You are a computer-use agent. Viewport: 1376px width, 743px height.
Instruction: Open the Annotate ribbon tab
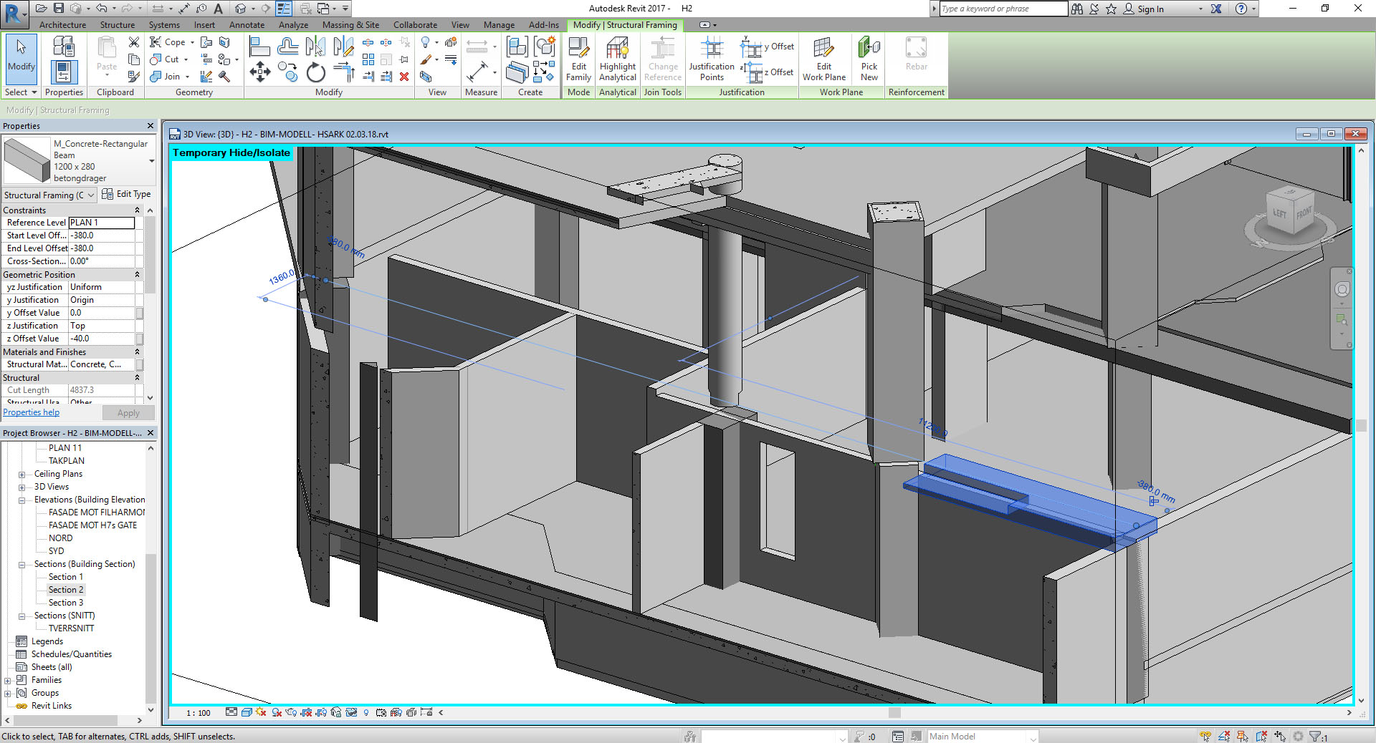(247, 25)
